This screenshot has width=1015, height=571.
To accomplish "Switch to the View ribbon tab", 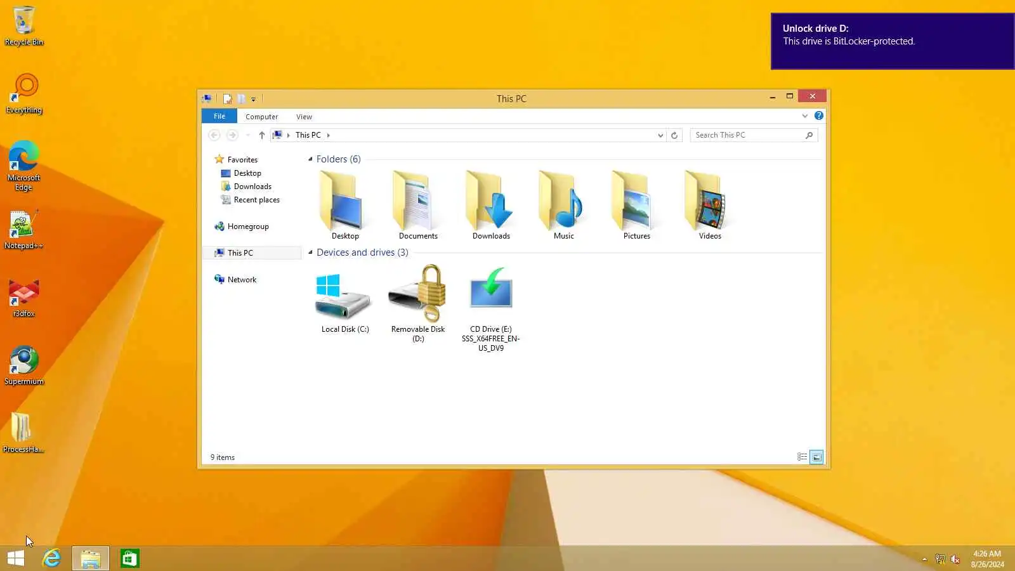I will tap(304, 117).
